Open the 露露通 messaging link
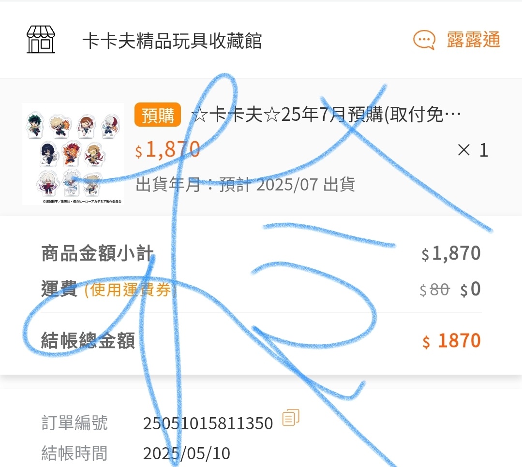This screenshot has height=467, width=522. pos(474,40)
